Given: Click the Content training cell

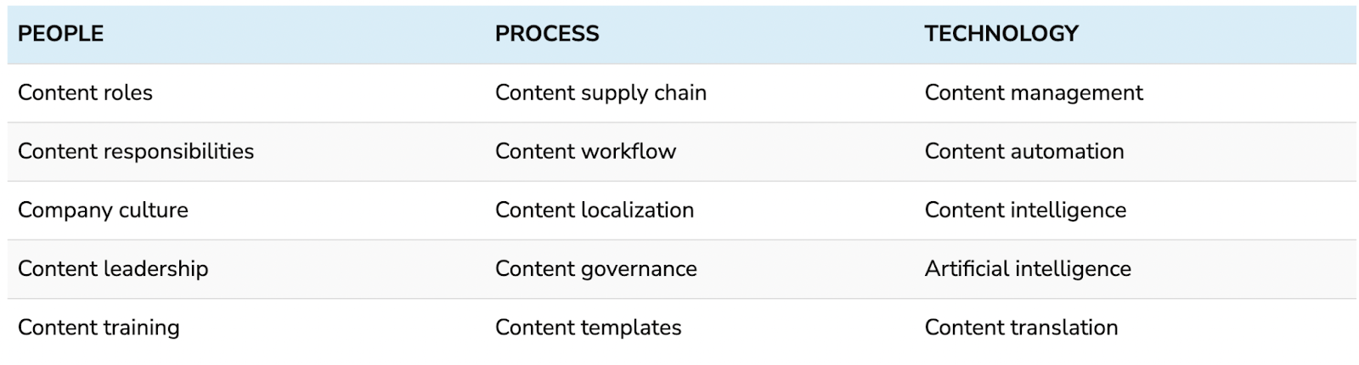Looking at the screenshot, I should tap(99, 328).
